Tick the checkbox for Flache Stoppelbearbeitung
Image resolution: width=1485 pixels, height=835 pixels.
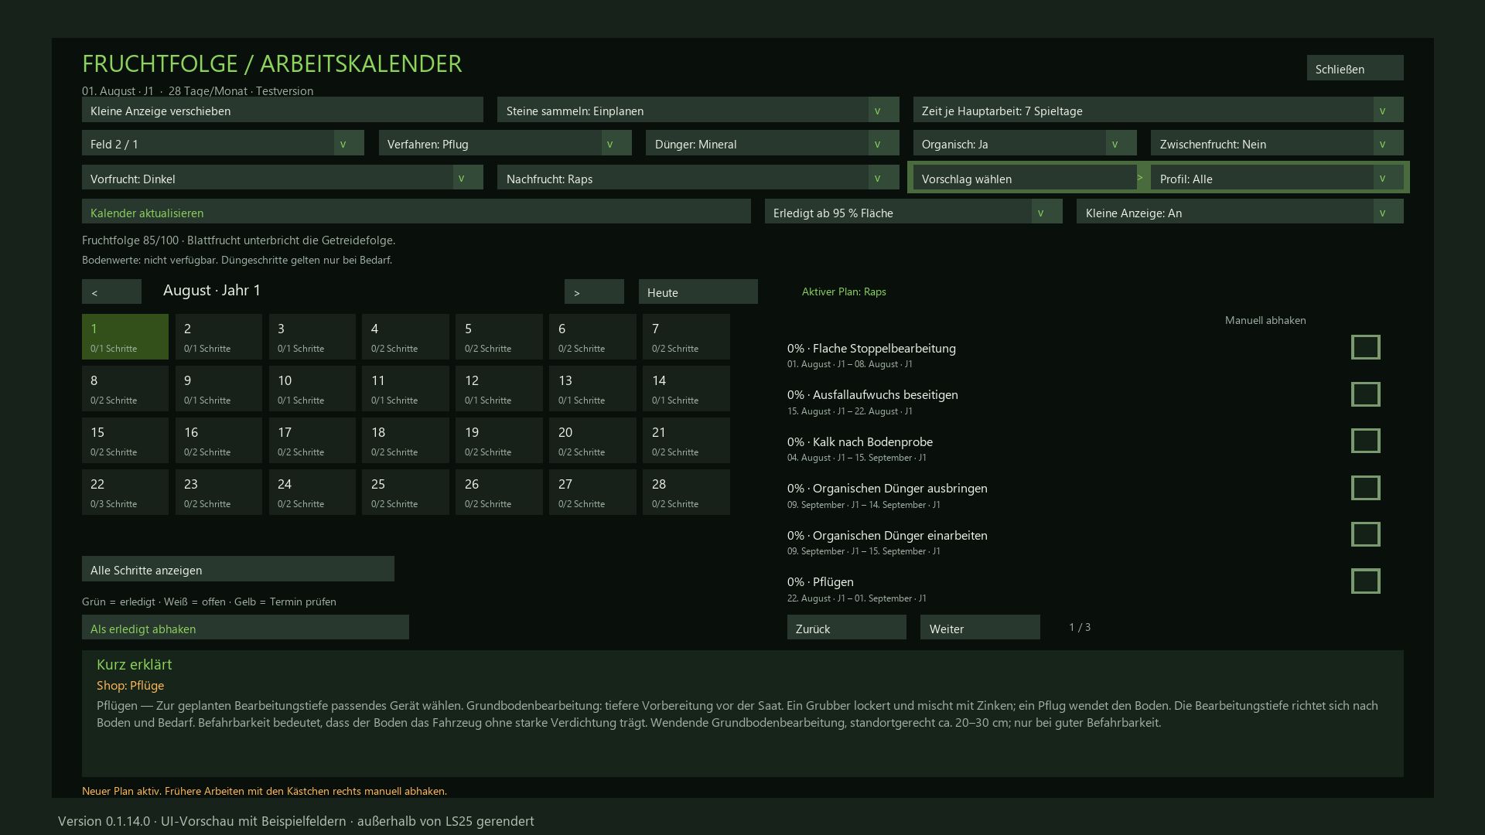click(1365, 347)
